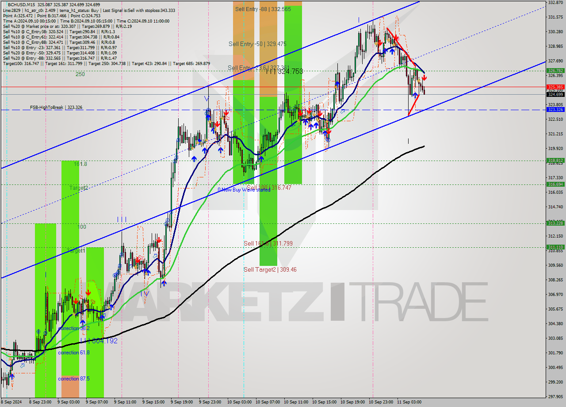Image resolution: width=566 pixels, height=407 pixels.
Task: Click the green 'Target1' label
Action: [x=76, y=251]
